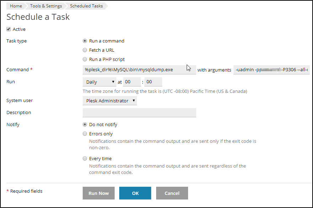
Task: Go to the Home breadcrumb
Action: (x=16, y=6)
